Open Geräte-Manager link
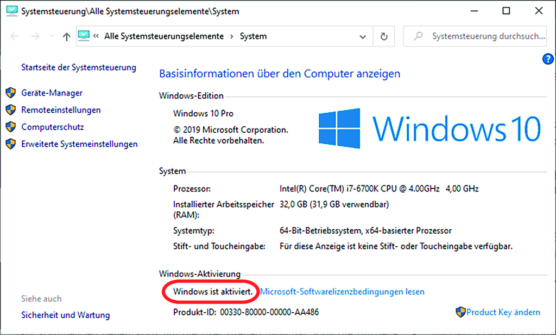 tap(52, 93)
